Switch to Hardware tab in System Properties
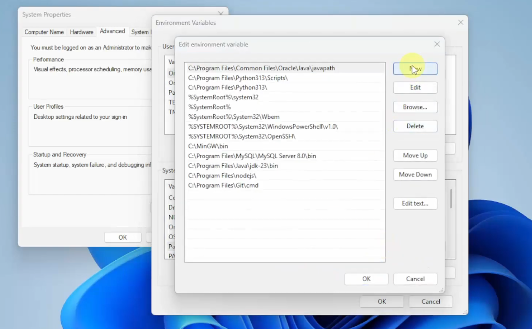The width and height of the screenshot is (532, 329). (81, 32)
